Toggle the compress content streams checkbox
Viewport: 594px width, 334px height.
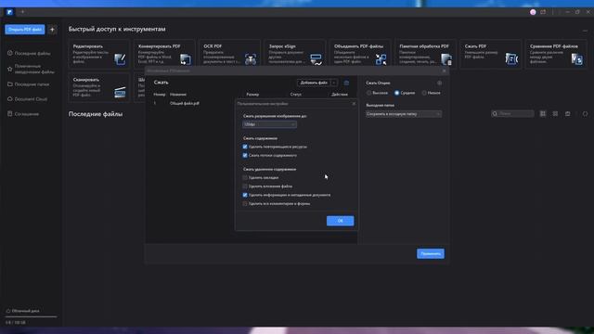(245, 155)
